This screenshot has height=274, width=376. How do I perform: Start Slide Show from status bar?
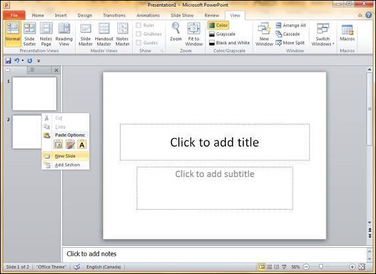pos(284,267)
